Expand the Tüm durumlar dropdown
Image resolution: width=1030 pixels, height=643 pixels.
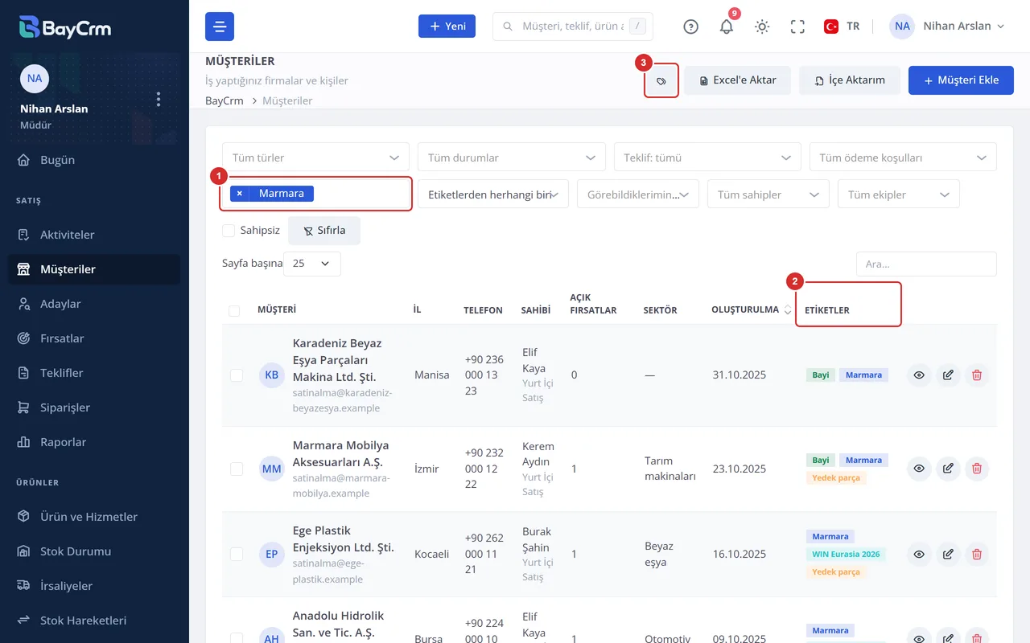(x=511, y=158)
